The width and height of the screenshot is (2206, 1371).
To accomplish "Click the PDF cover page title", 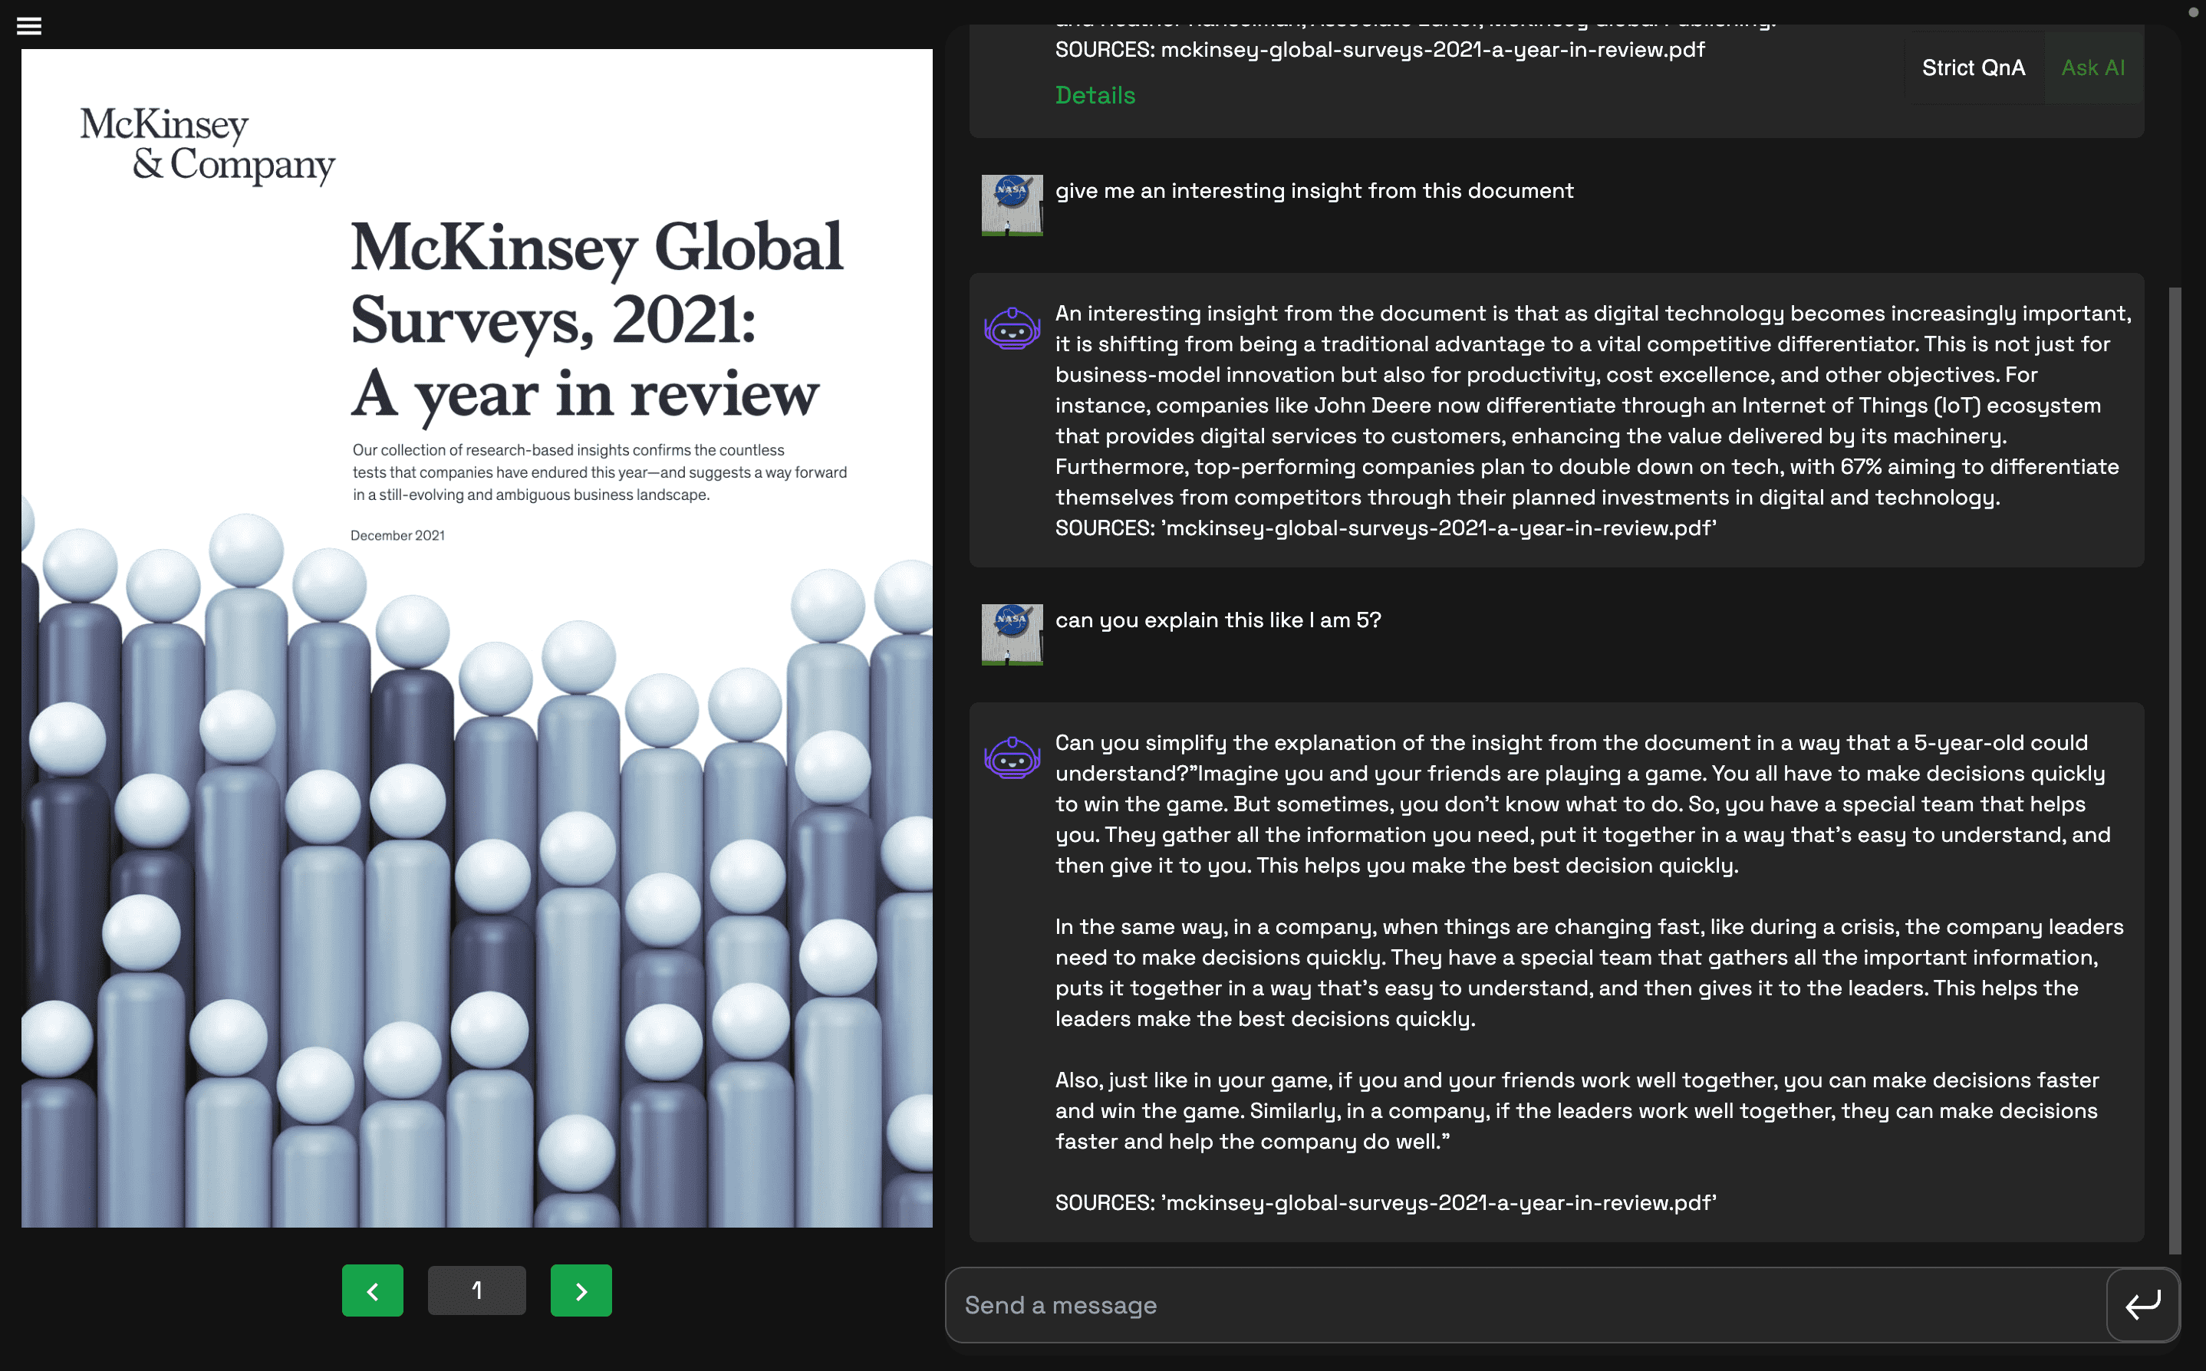I will [594, 319].
